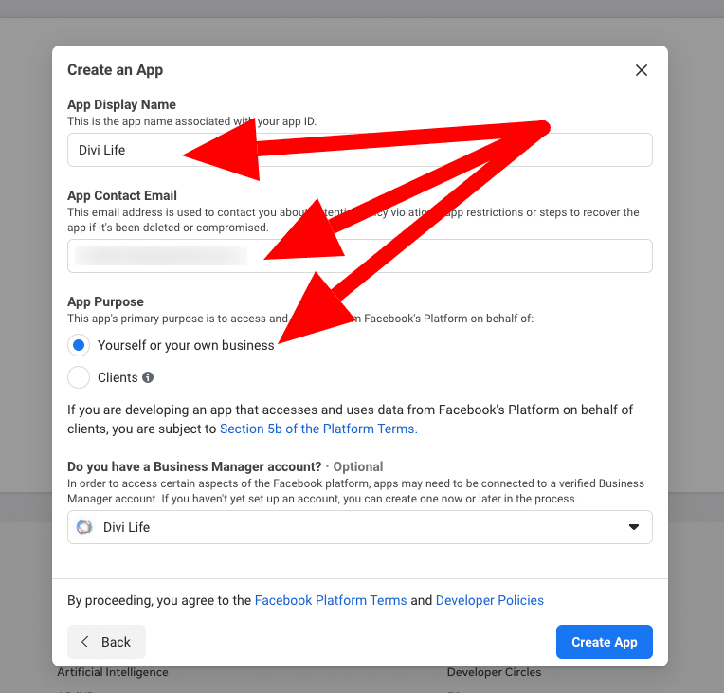Click the Divi Life logo in the Business Manager field
Image resolution: width=724 pixels, height=693 pixels.
(84, 527)
